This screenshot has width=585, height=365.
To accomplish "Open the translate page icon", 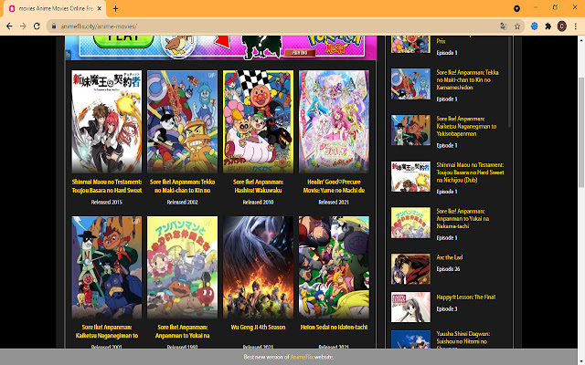I will pos(504,26).
